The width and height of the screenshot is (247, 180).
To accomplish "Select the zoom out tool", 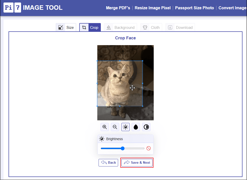I will 115,127.
